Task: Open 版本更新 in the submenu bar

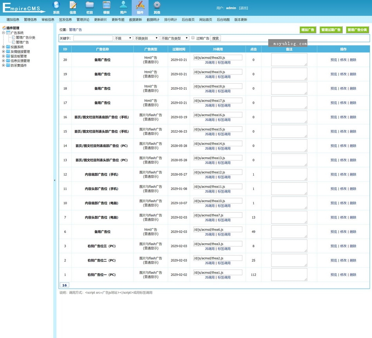Action: pyautogui.click(x=241, y=20)
